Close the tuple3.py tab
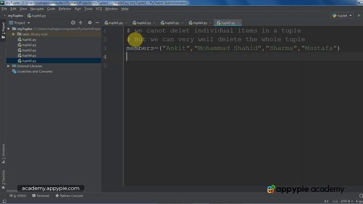This screenshot has width=363, height=204. (x=182, y=23)
